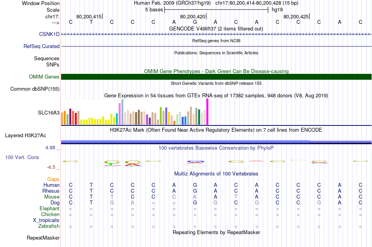Select the Rhesus species row label

(51, 191)
